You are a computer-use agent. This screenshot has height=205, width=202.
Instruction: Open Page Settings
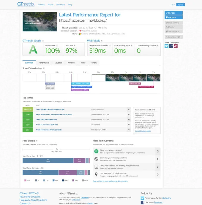pyautogui.click(x=173, y=23)
